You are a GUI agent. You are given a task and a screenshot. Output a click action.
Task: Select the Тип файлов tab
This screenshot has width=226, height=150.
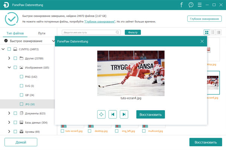point(15,33)
